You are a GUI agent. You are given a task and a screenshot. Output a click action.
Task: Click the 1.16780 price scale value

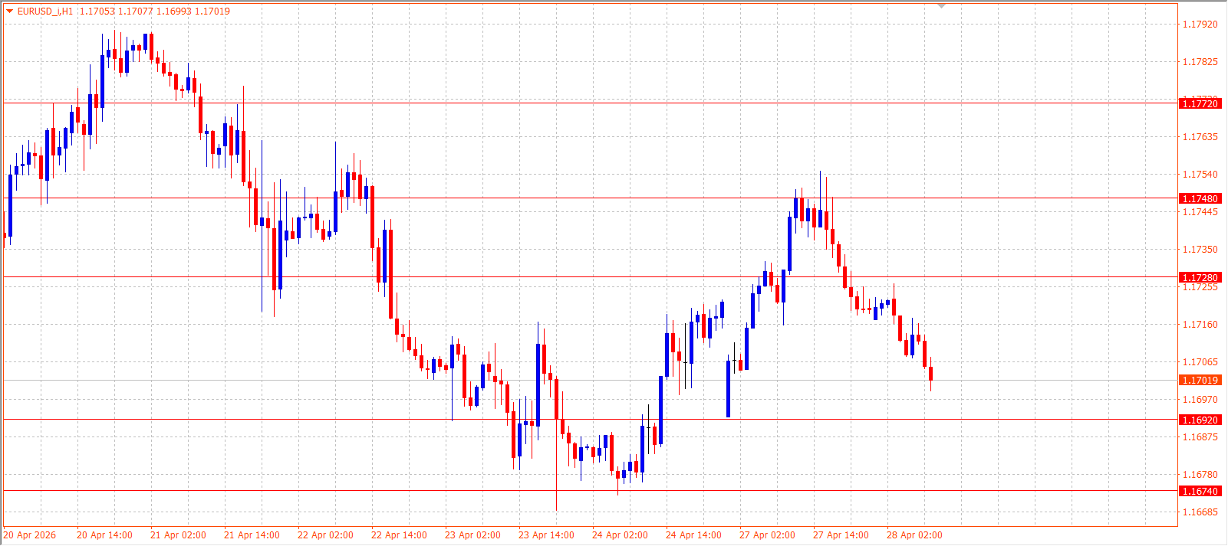click(x=1200, y=475)
